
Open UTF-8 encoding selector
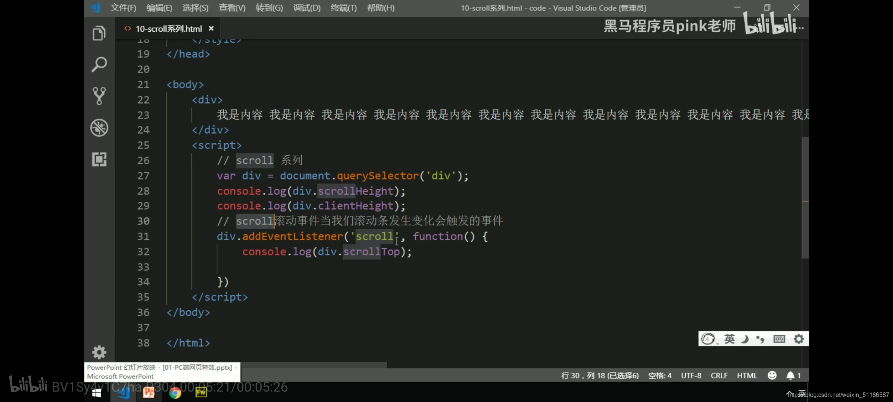691,376
